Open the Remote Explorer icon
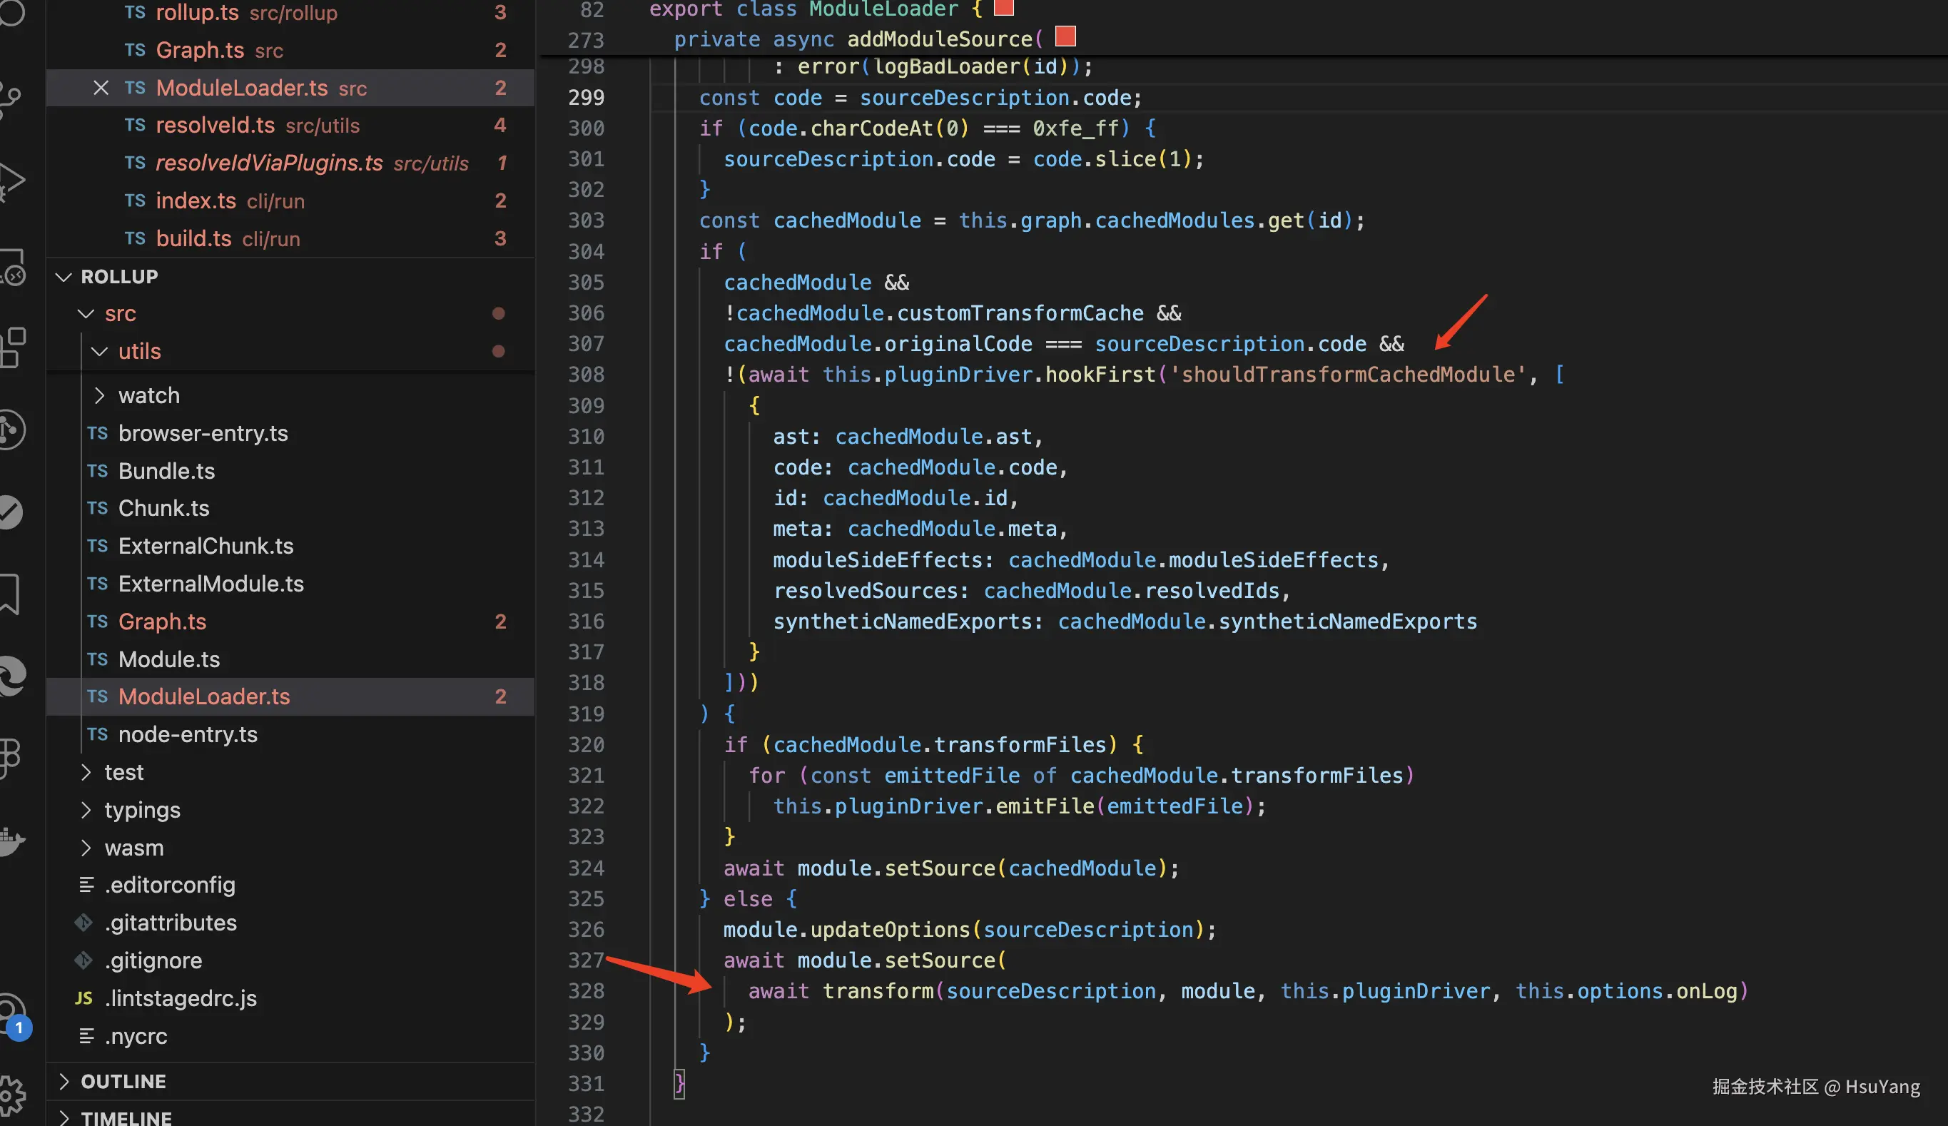This screenshot has width=1948, height=1126. click(x=11, y=268)
